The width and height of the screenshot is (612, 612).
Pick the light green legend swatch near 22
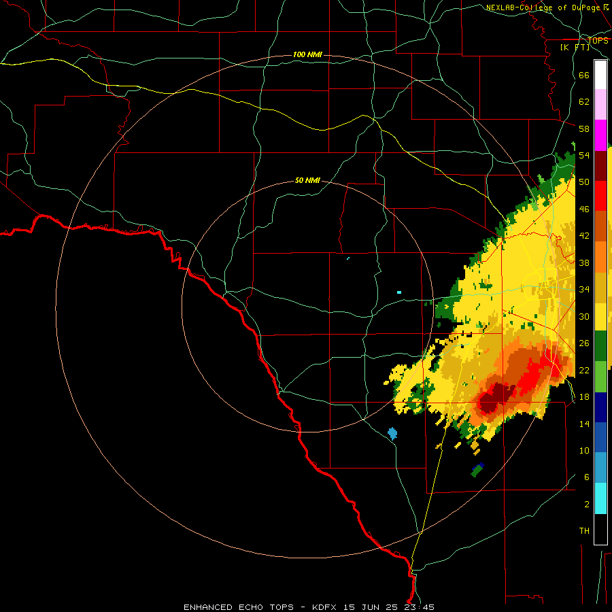(600, 377)
